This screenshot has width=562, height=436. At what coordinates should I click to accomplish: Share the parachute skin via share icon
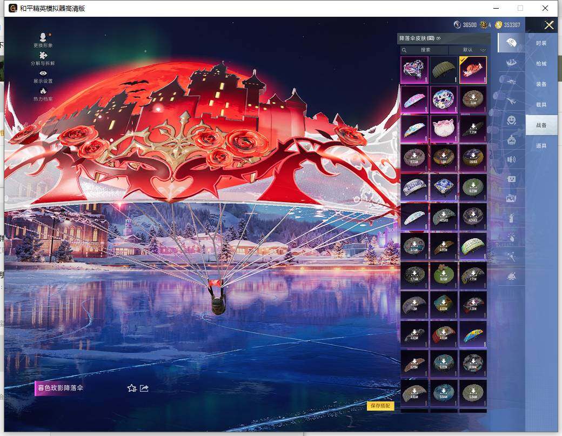pos(144,388)
